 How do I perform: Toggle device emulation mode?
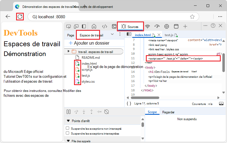(x=76, y=26)
